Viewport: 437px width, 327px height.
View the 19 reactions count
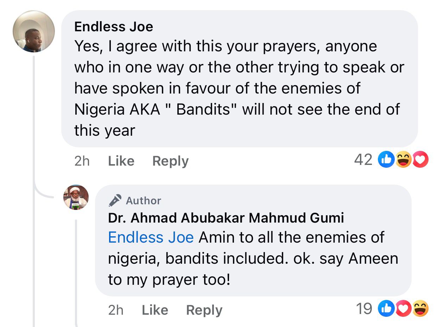coord(364,309)
